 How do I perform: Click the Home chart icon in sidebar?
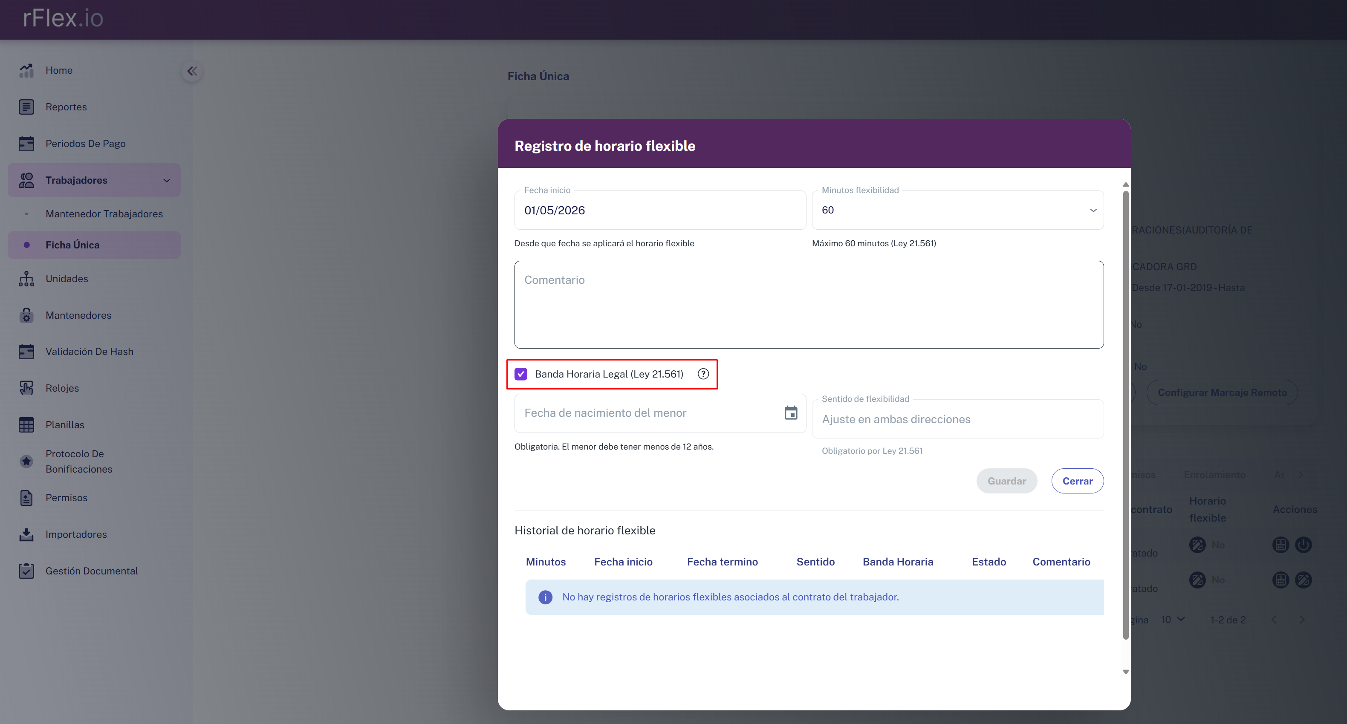click(x=26, y=70)
